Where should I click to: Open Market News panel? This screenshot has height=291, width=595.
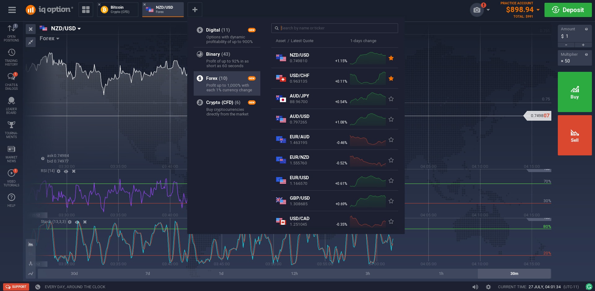coord(11,154)
